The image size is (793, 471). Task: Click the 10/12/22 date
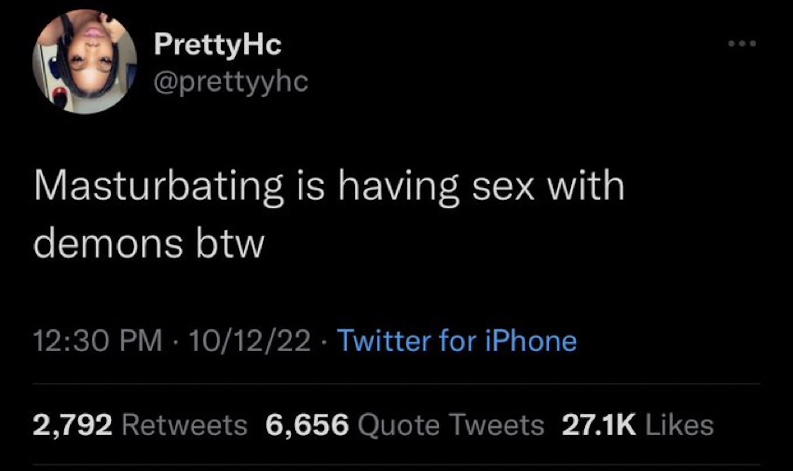pyautogui.click(x=249, y=341)
